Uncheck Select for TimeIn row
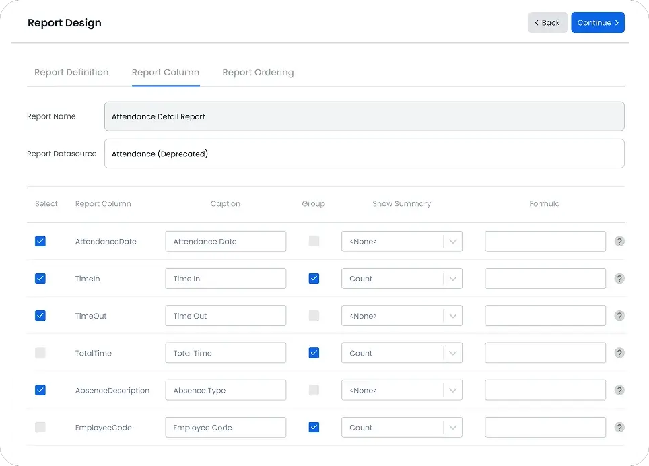Viewport: 649px width, 466px height. [x=40, y=279]
